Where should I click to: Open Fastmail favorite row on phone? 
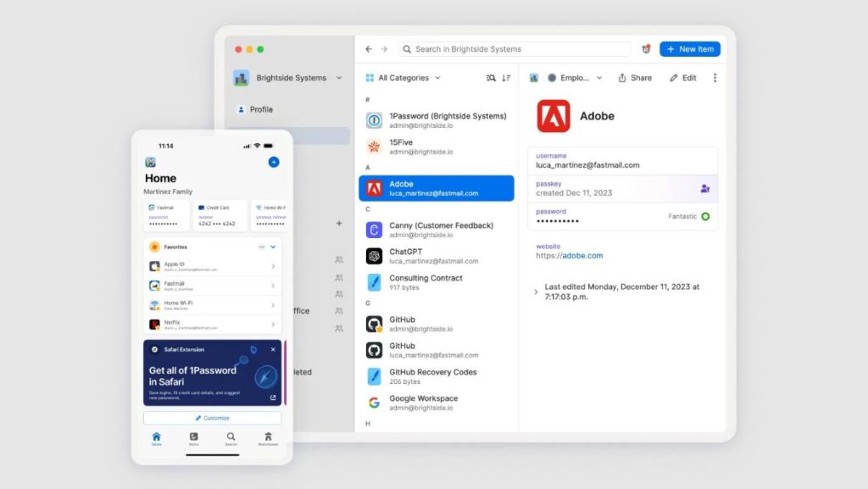pyautogui.click(x=212, y=286)
